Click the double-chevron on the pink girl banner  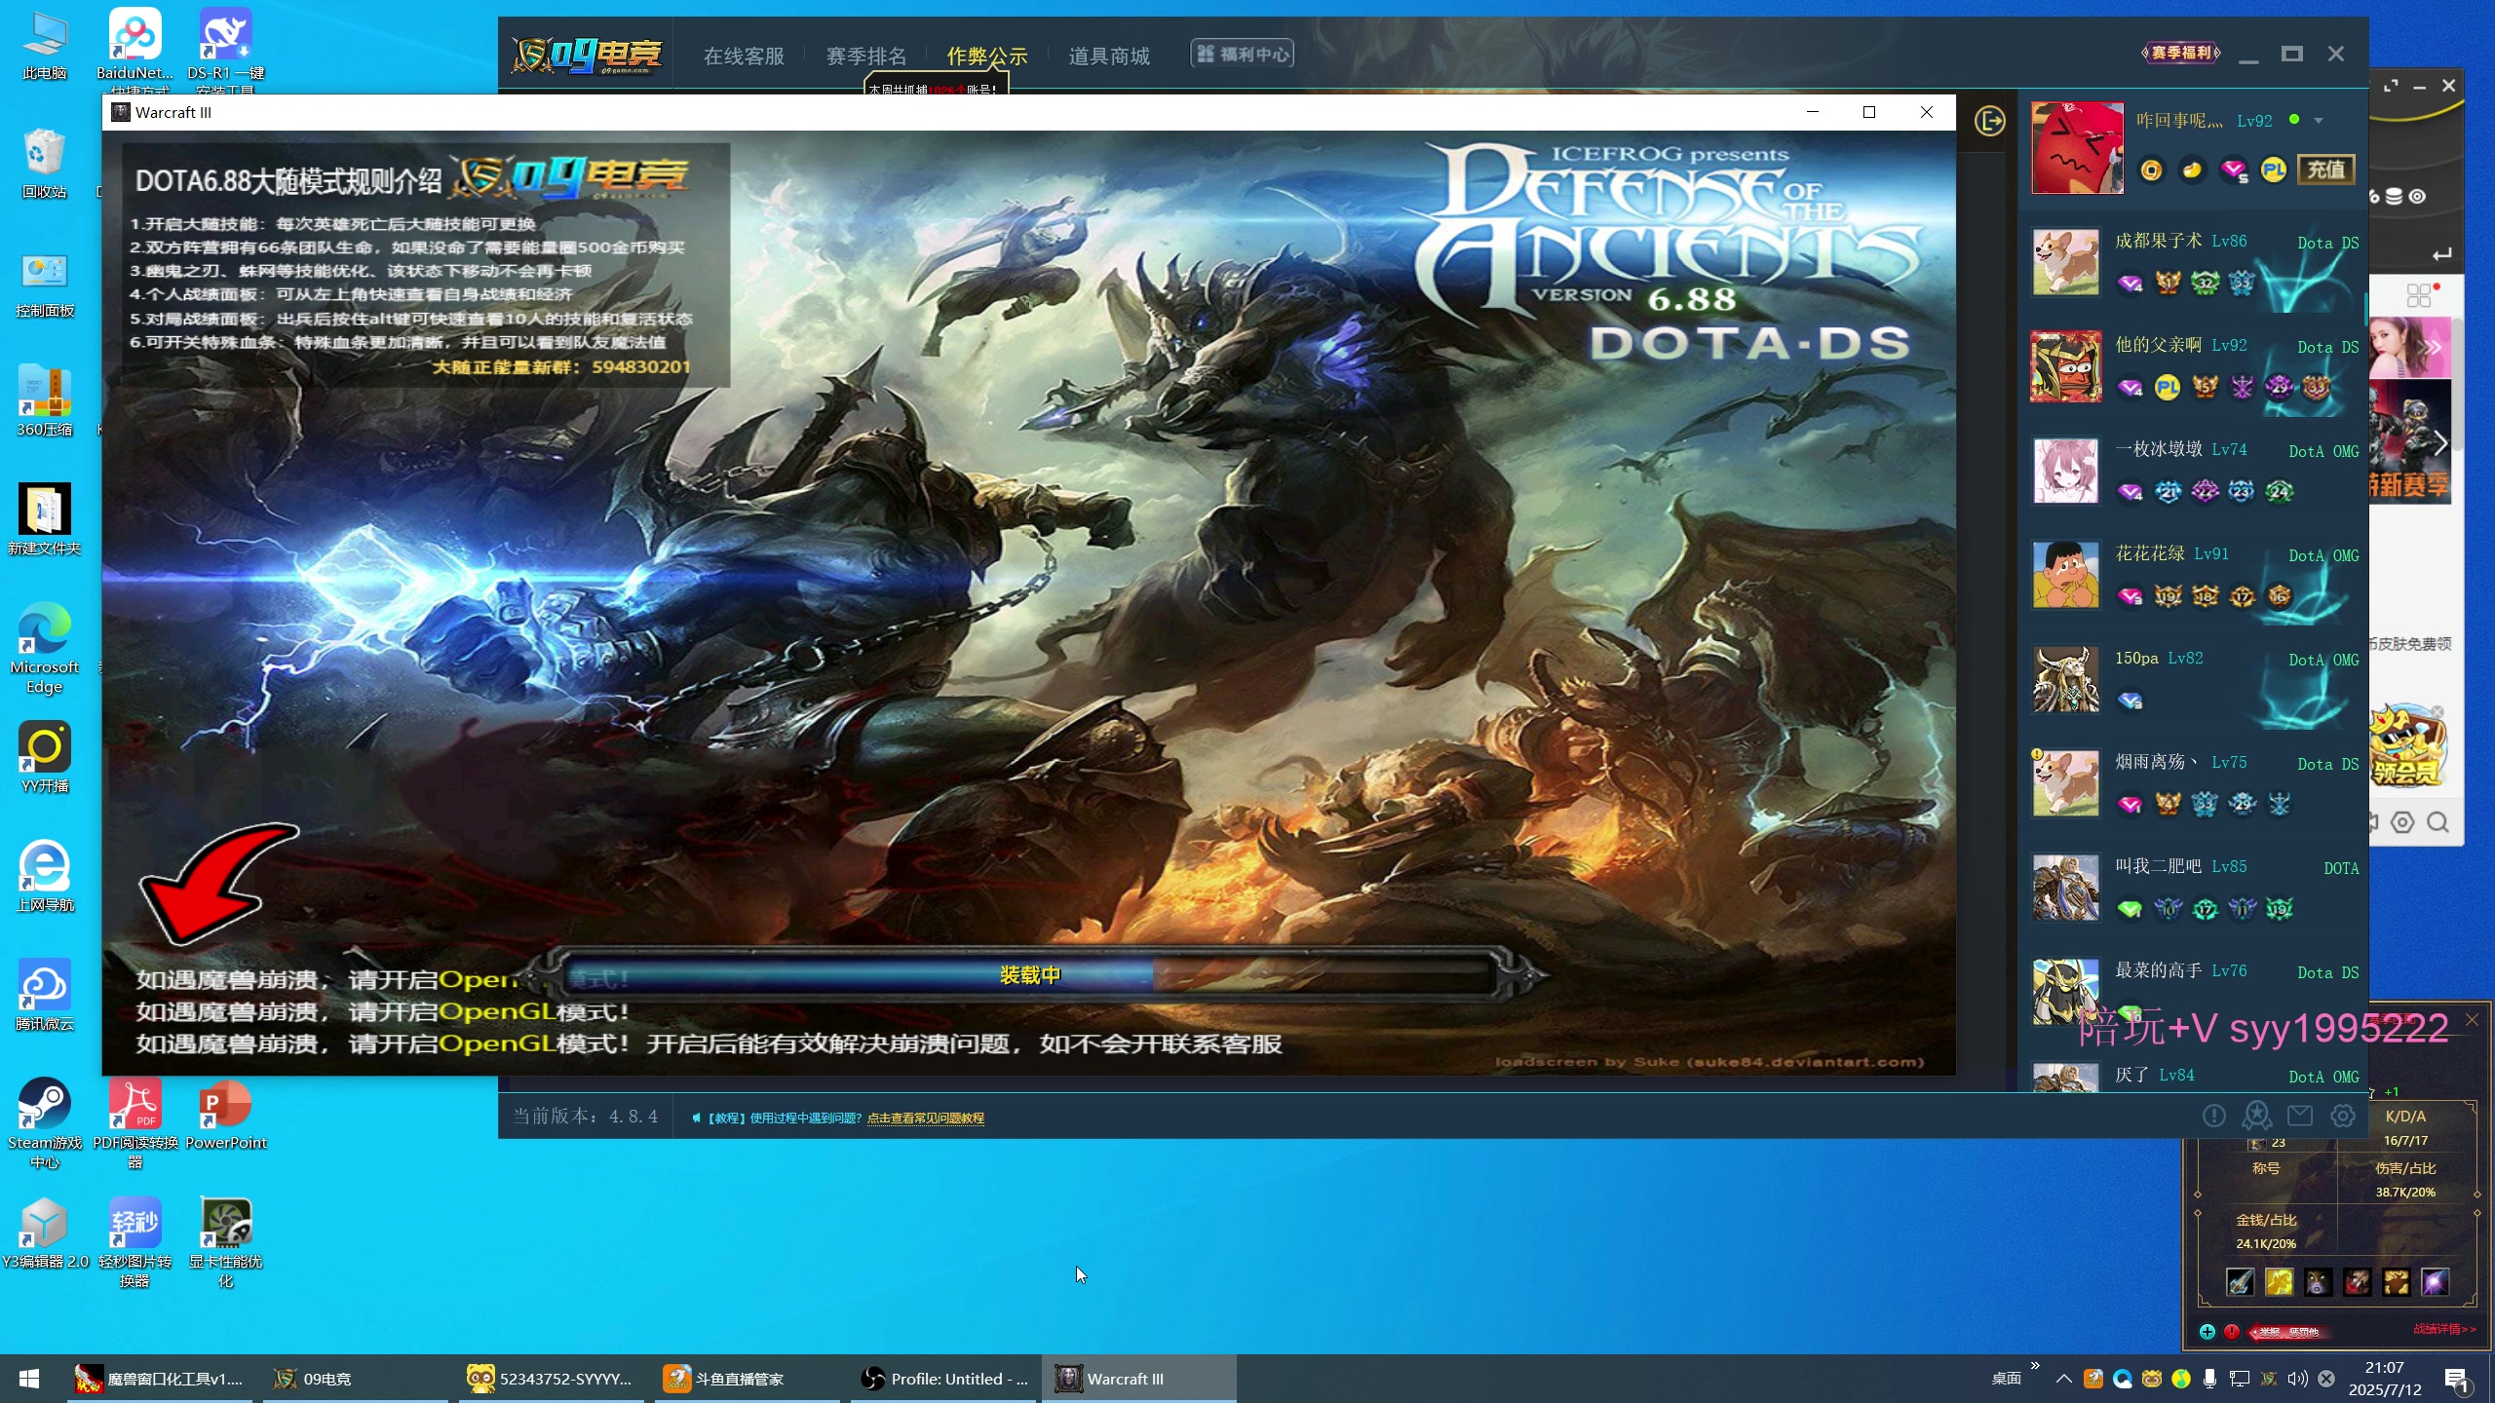click(x=2435, y=348)
